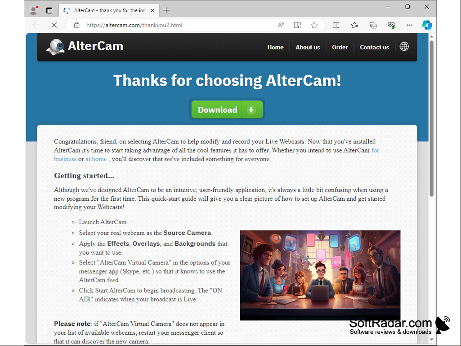Click the 'Getting started...' heading
Screen dimensions: 461x346
(x=84, y=175)
